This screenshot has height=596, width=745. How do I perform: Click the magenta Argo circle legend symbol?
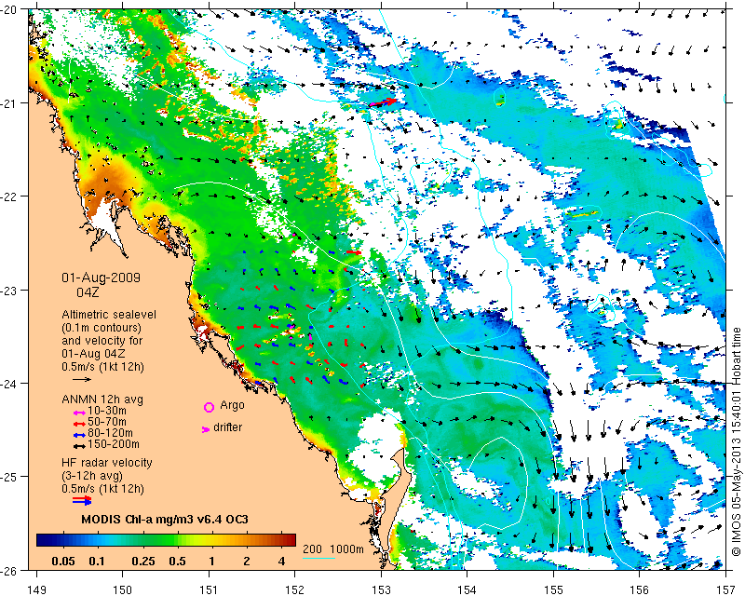tap(209, 407)
